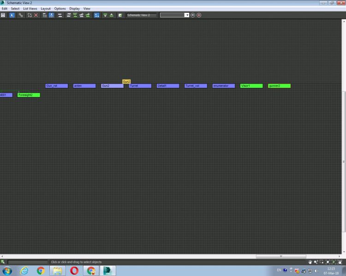
Task: Open the Options menu
Action: point(60,9)
